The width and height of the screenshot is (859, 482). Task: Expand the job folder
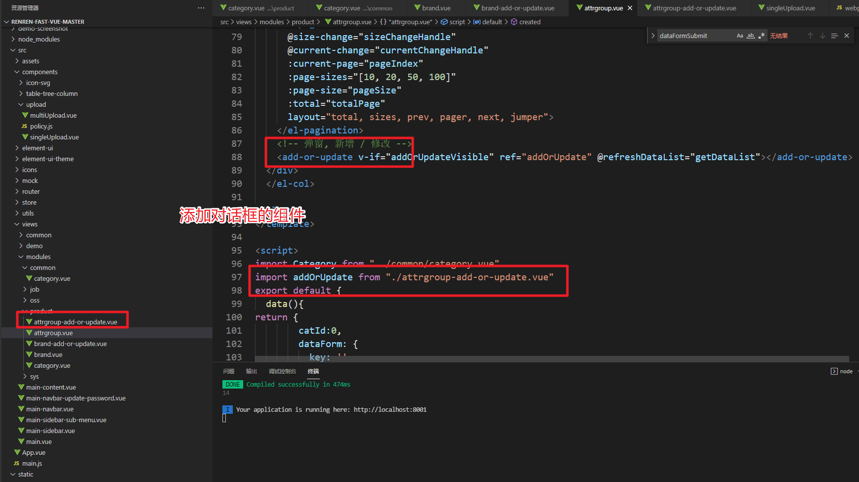tap(35, 290)
